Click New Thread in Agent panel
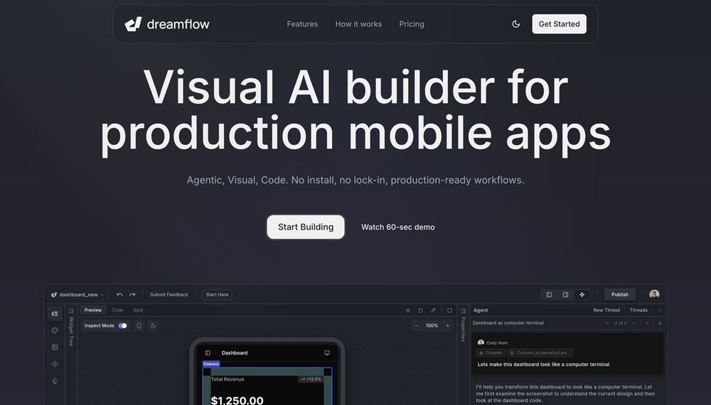This screenshot has width=711, height=405. point(606,310)
